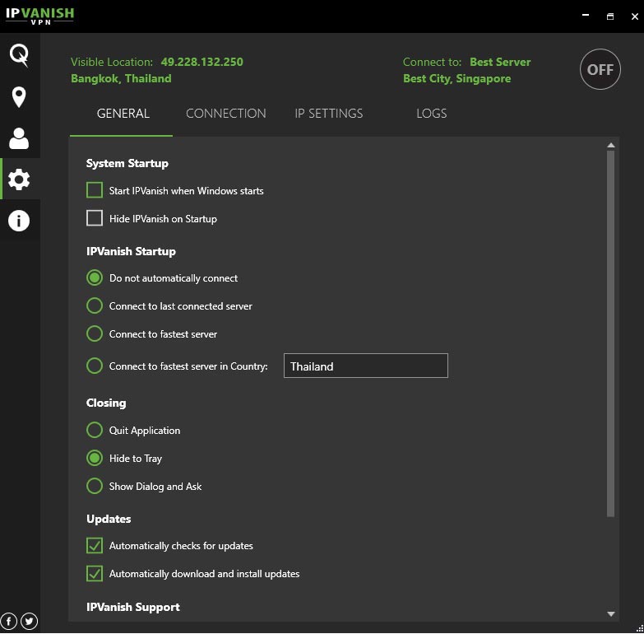Choose the plain Connect to fastest server option
This screenshot has height=634, width=644.
click(x=95, y=333)
